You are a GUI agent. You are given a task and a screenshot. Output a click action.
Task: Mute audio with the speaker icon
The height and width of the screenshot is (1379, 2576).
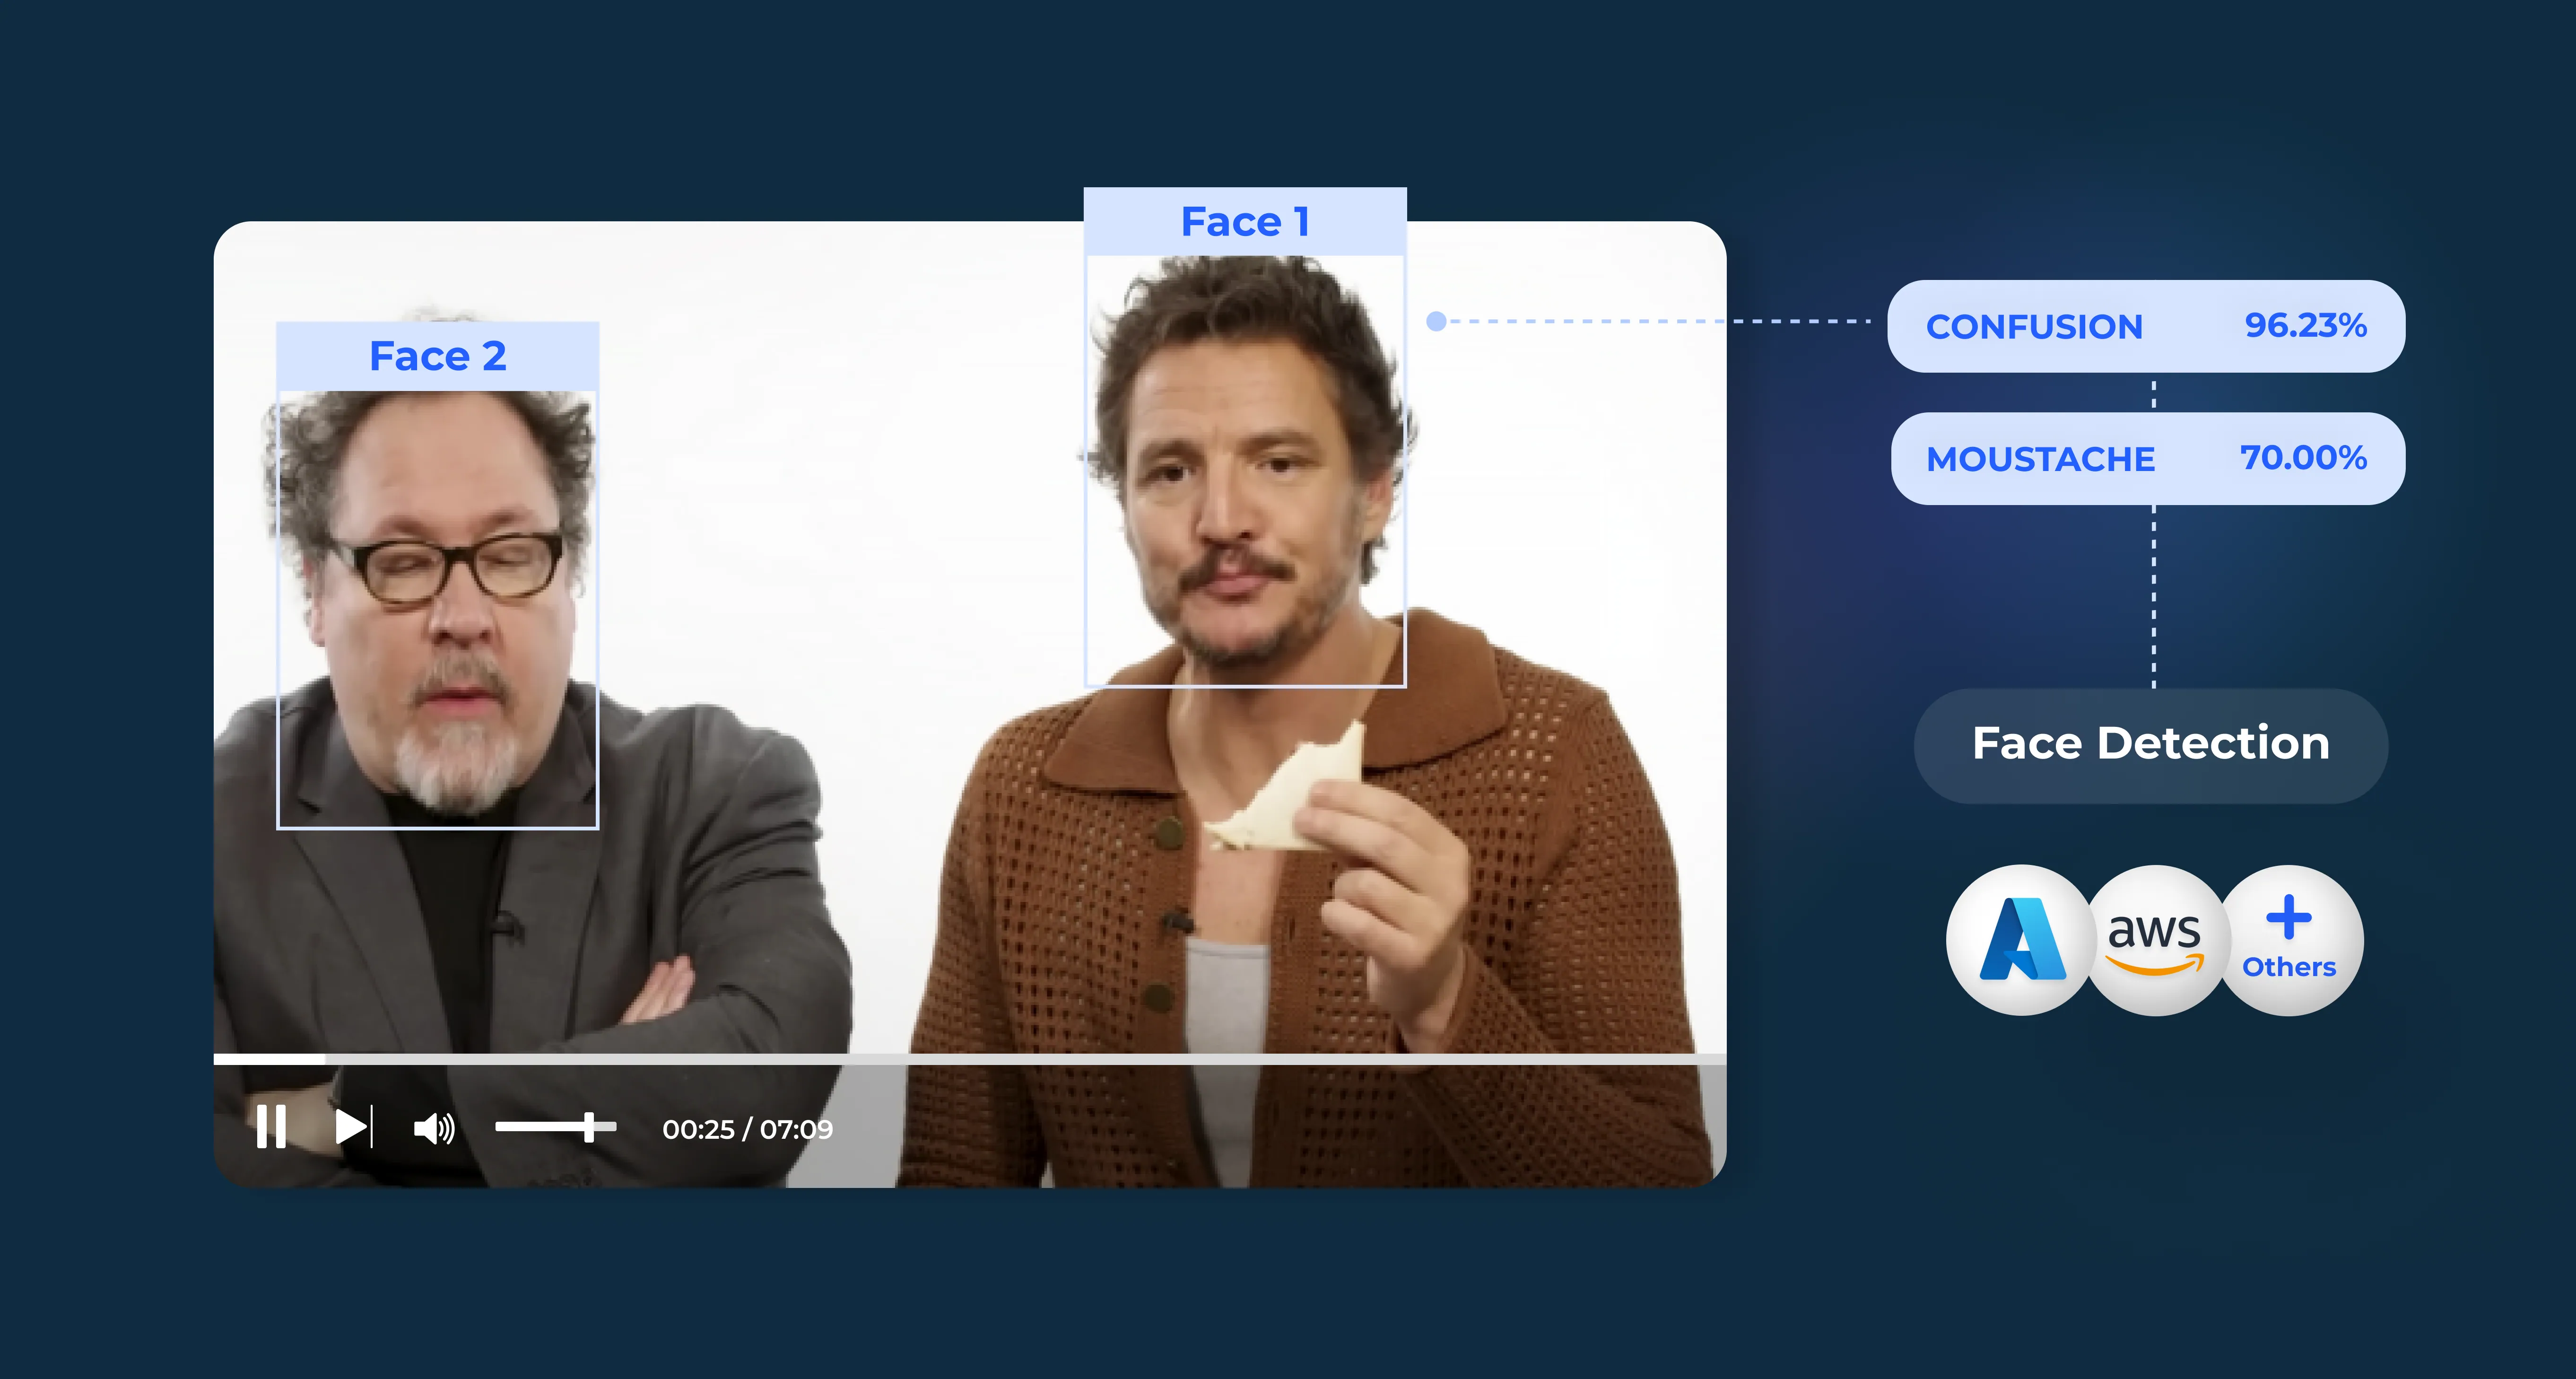click(x=434, y=1128)
